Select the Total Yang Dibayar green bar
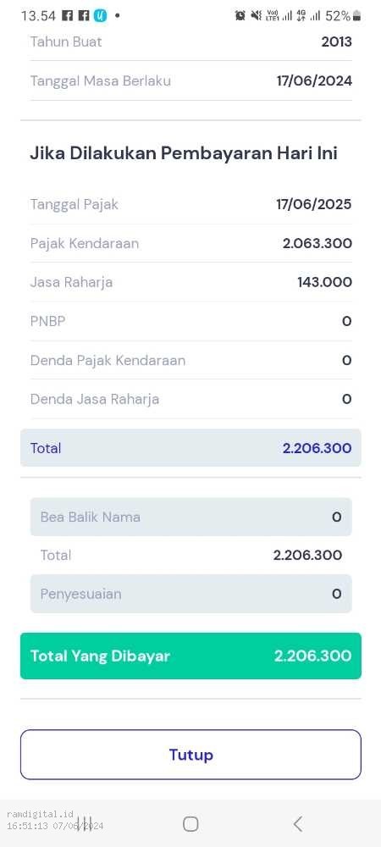Image resolution: width=381 pixels, height=847 pixels. pyautogui.click(x=190, y=656)
